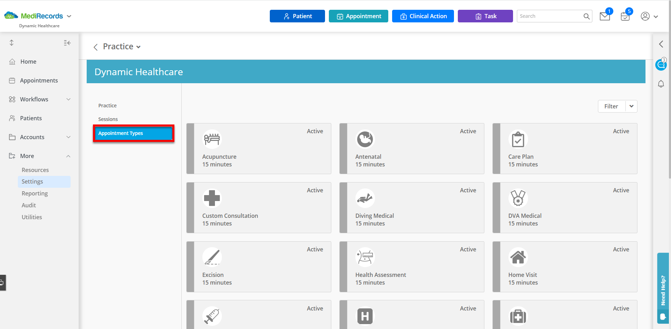The width and height of the screenshot is (671, 329).
Task: Click the Acupuncture appointment icon
Action: (x=212, y=139)
